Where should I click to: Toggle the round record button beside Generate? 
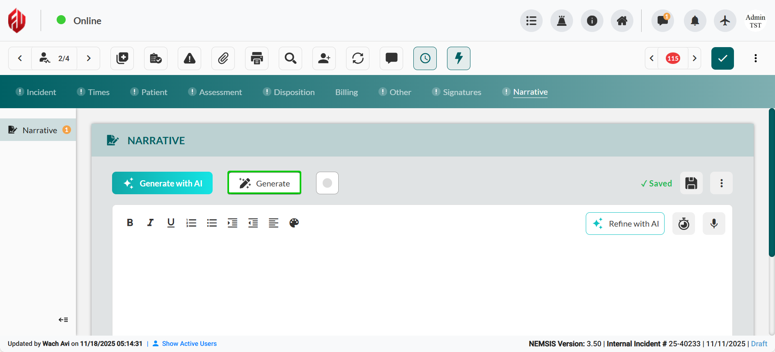click(327, 183)
